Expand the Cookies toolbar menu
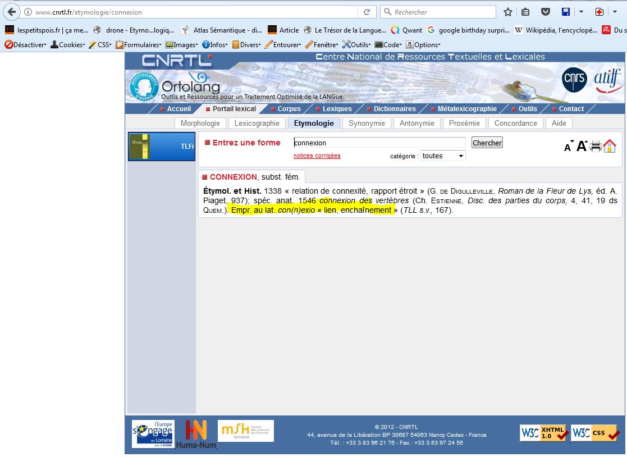The width and height of the screenshot is (627, 457). click(67, 45)
